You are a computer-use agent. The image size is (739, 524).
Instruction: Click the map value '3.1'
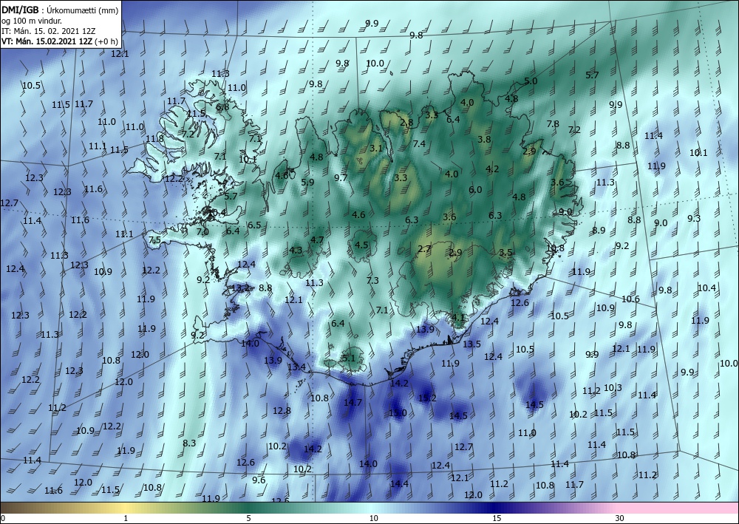pos(375,148)
